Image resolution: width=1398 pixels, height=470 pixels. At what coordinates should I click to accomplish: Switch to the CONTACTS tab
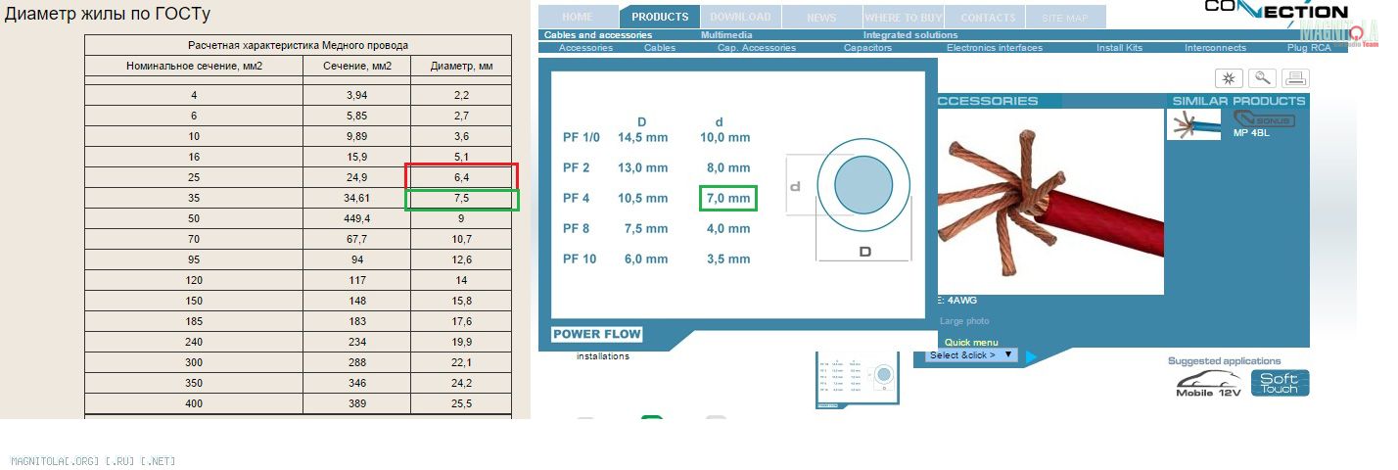(988, 17)
